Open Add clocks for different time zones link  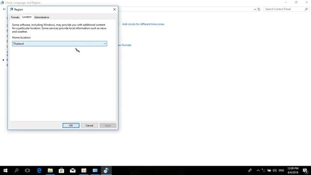point(143,24)
